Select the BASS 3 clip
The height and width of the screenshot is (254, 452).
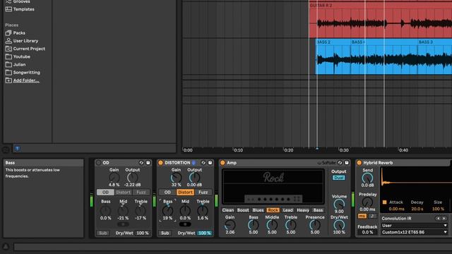pyautogui.click(x=435, y=56)
